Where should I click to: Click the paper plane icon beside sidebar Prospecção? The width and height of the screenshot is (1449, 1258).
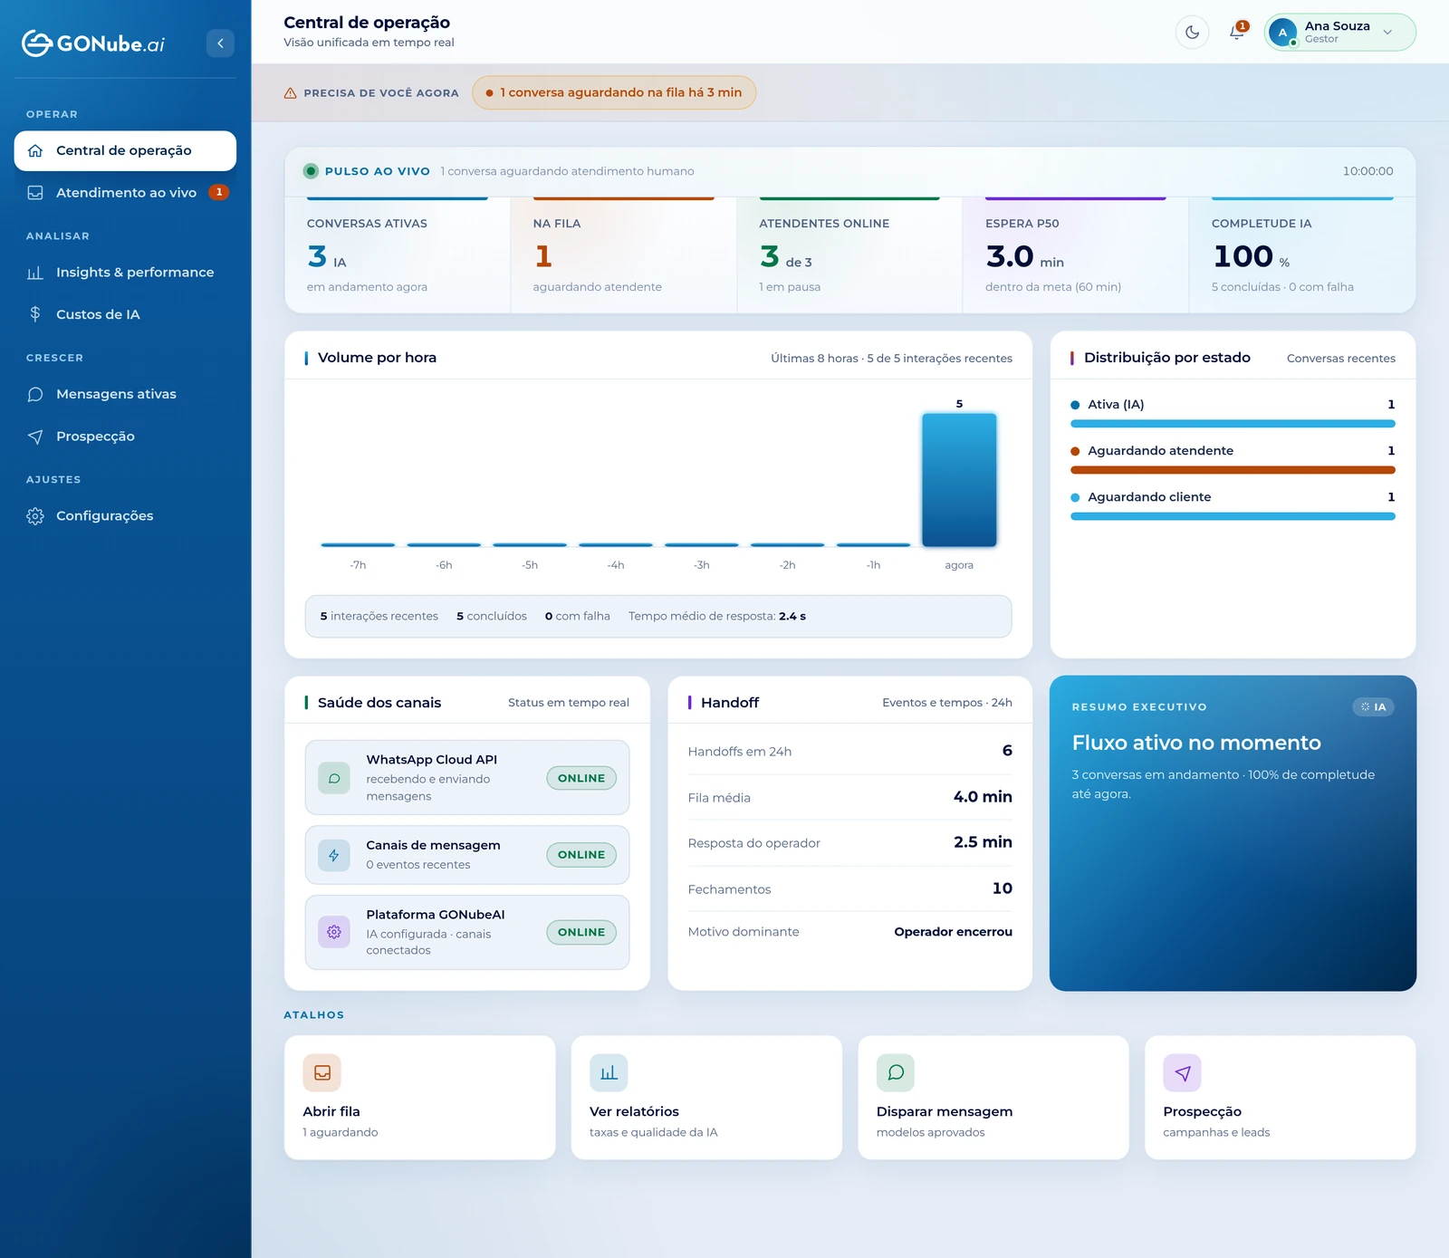tap(35, 437)
